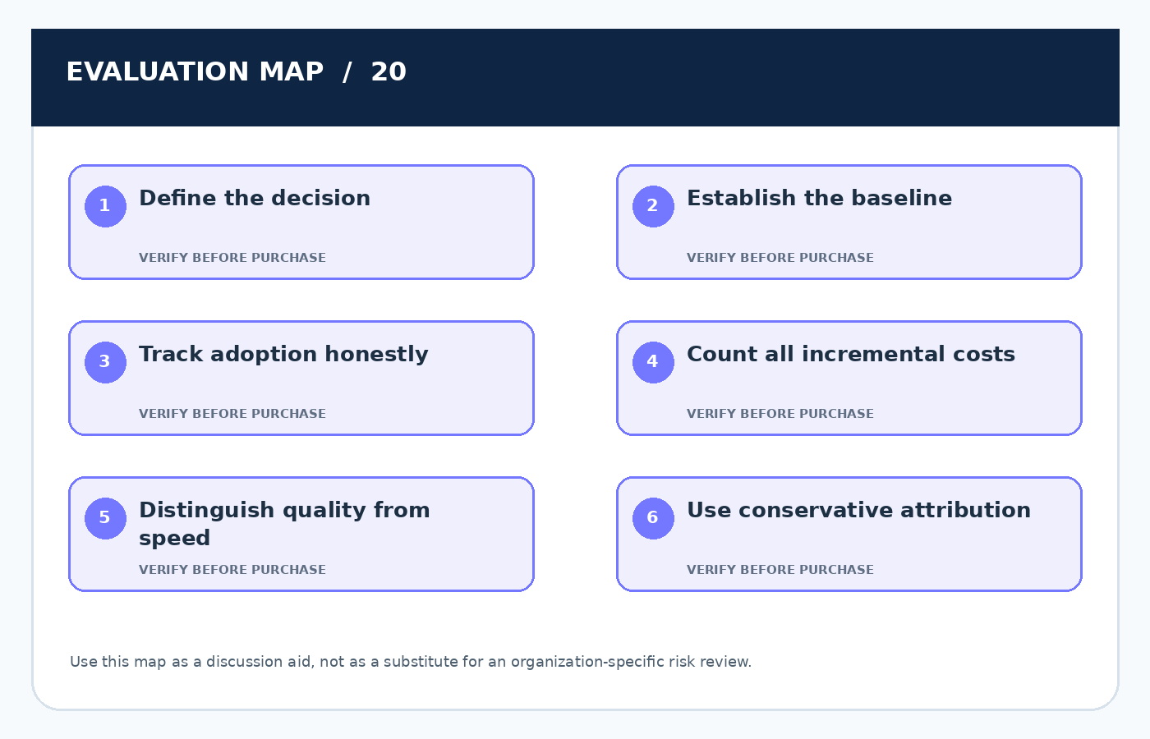Click 'Verify before purchase' under Track adoption honestly
This screenshot has height=739, width=1150.
pyautogui.click(x=232, y=414)
